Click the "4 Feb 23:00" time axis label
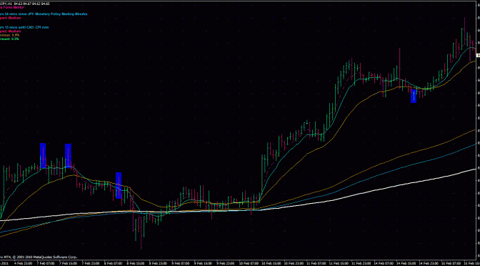The image size is (480, 266). tap(23, 263)
